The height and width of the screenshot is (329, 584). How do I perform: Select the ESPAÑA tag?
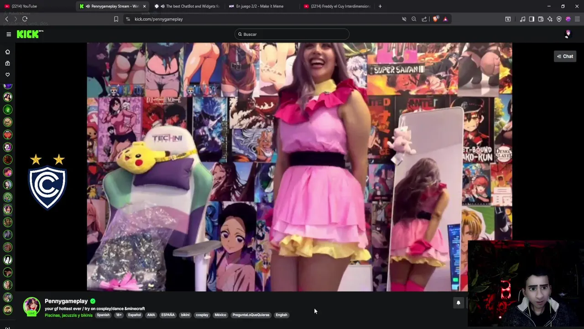pos(168,315)
